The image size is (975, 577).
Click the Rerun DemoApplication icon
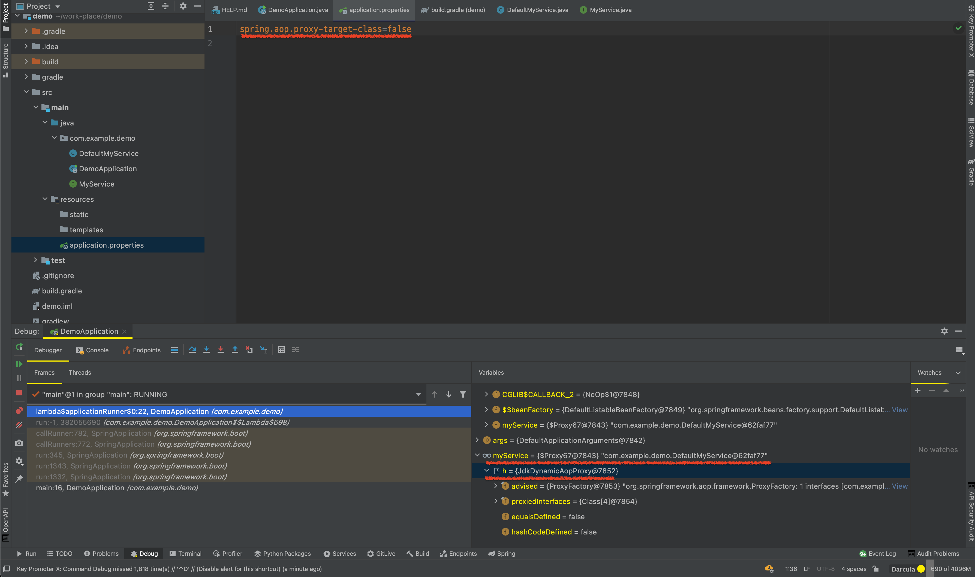(19, 347)
